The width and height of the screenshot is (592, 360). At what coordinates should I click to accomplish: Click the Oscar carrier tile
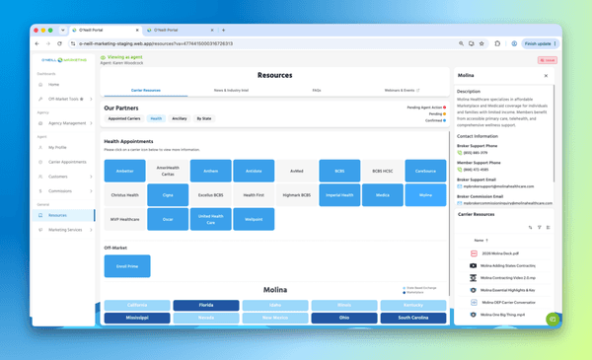point(168,219)
